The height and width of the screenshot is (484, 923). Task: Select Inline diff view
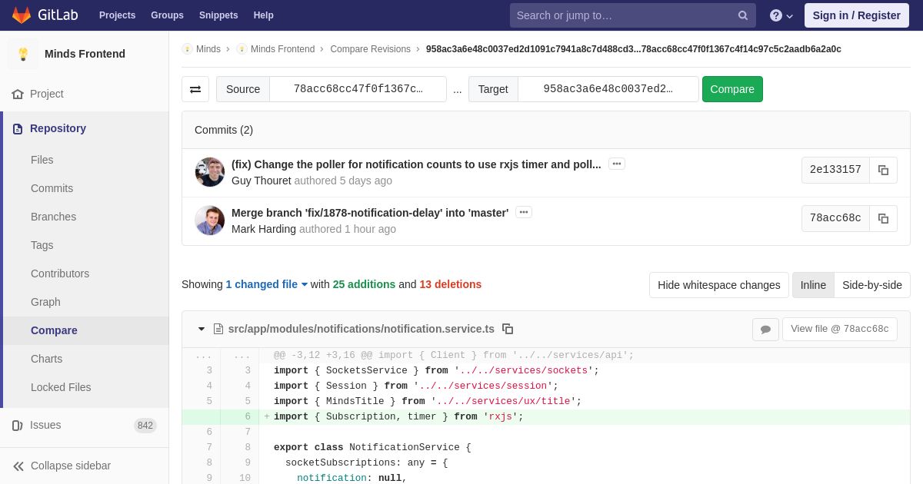813,285
